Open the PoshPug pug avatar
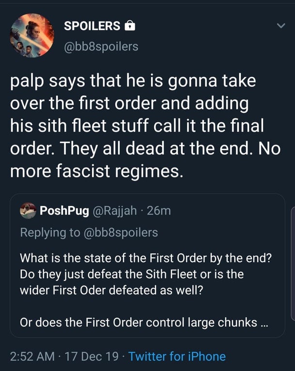The height and width of the screenshot is (371, 295). click(x=28, y=210)
